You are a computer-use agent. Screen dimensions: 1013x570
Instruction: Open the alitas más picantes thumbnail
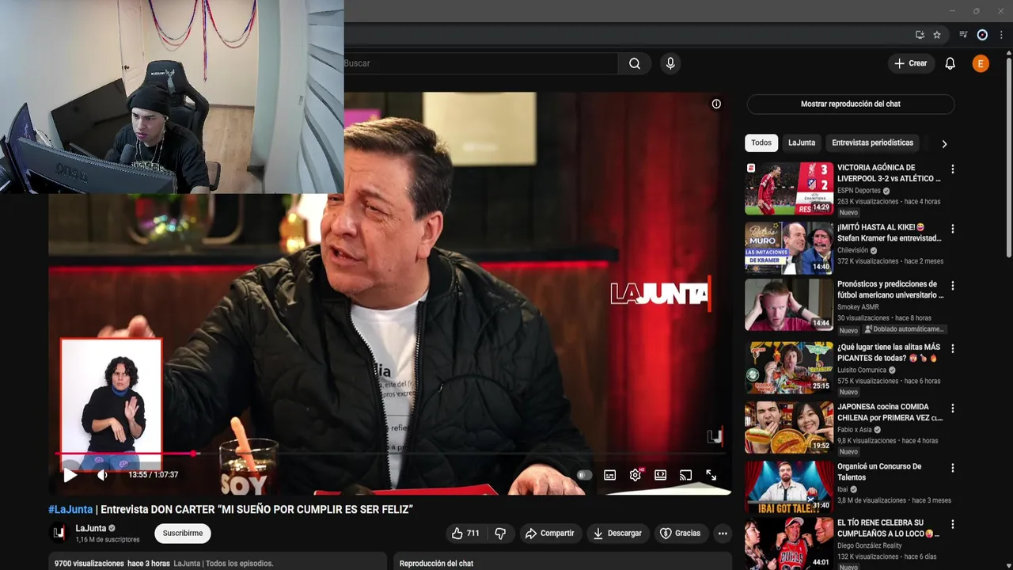click(789, 368)
